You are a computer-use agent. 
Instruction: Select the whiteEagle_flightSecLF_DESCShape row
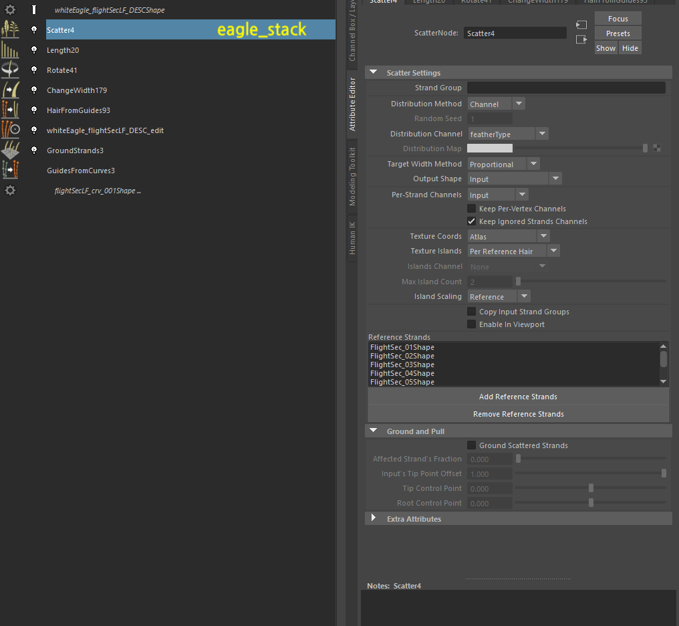pos(190,9)
